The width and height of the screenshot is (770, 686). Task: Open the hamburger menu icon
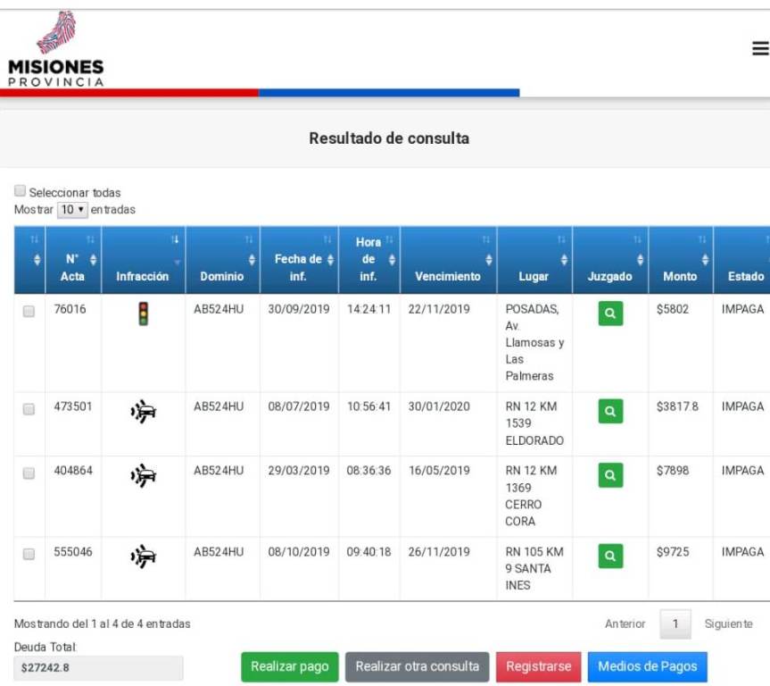pyautogui.click(x=760, y=49)
